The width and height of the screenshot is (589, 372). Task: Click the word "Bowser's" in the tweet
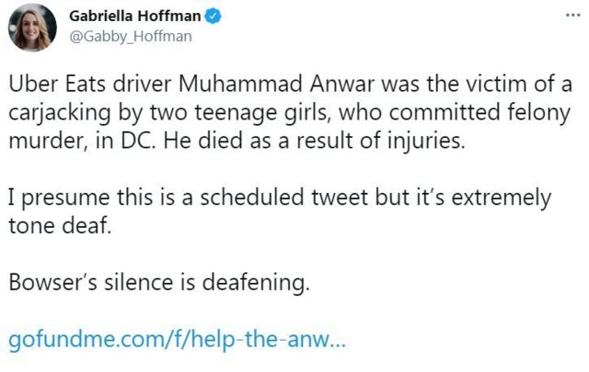[x=52, y=282]
